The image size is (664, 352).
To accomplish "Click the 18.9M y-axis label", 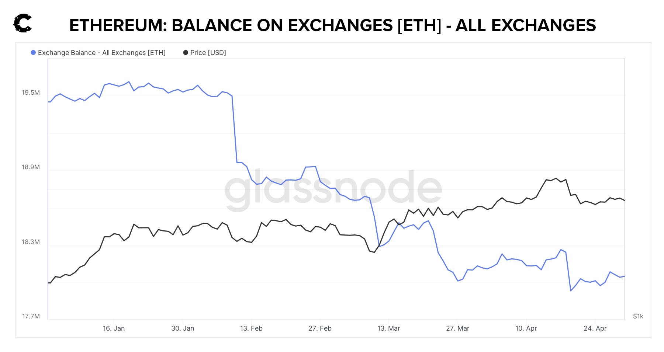I will (31, 167).
